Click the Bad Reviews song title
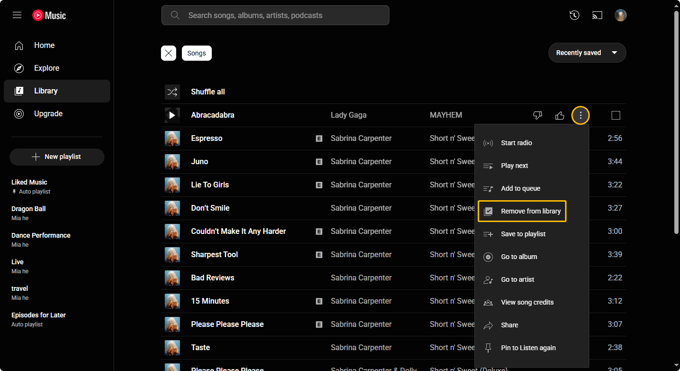The image size is (680, 371). click(x=213, y=278)
